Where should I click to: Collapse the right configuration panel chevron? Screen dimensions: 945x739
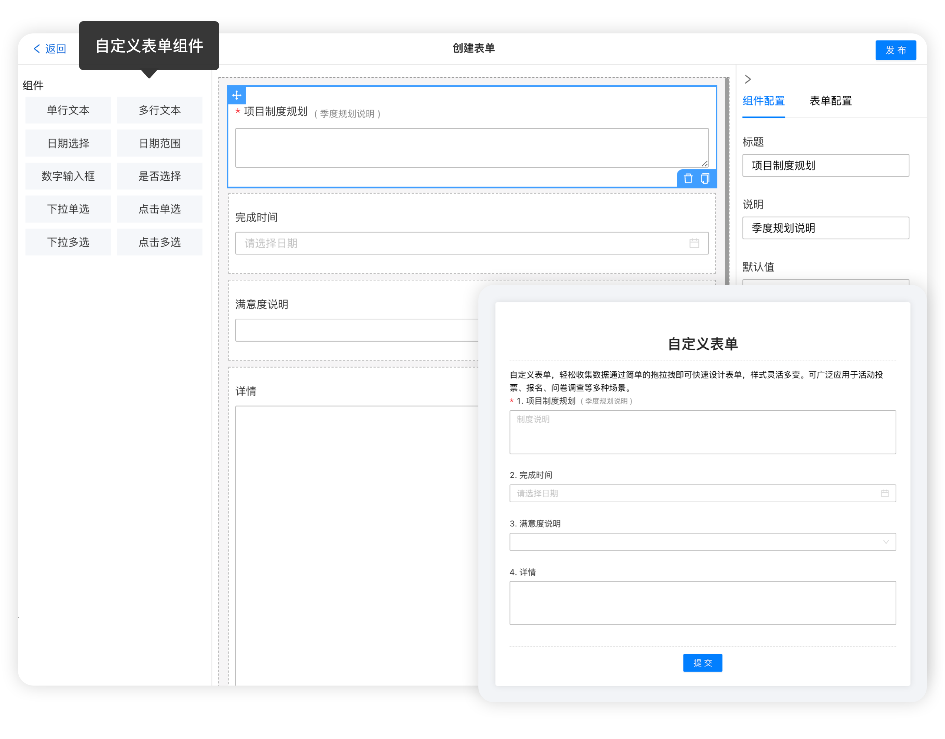[x=748, y=79]
